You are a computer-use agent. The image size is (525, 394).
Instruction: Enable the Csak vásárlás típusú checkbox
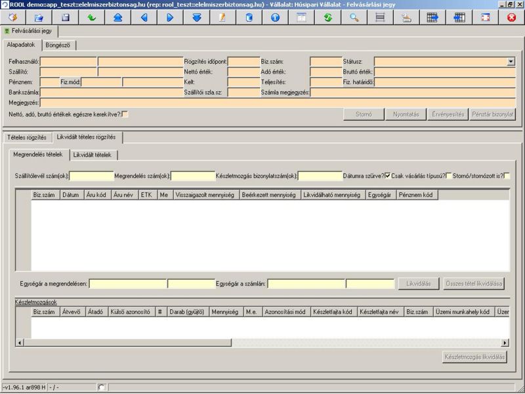click(449, 176)
